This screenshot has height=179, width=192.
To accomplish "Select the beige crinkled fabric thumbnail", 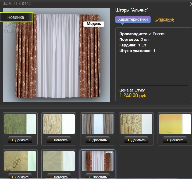I will tap(59, 124).
